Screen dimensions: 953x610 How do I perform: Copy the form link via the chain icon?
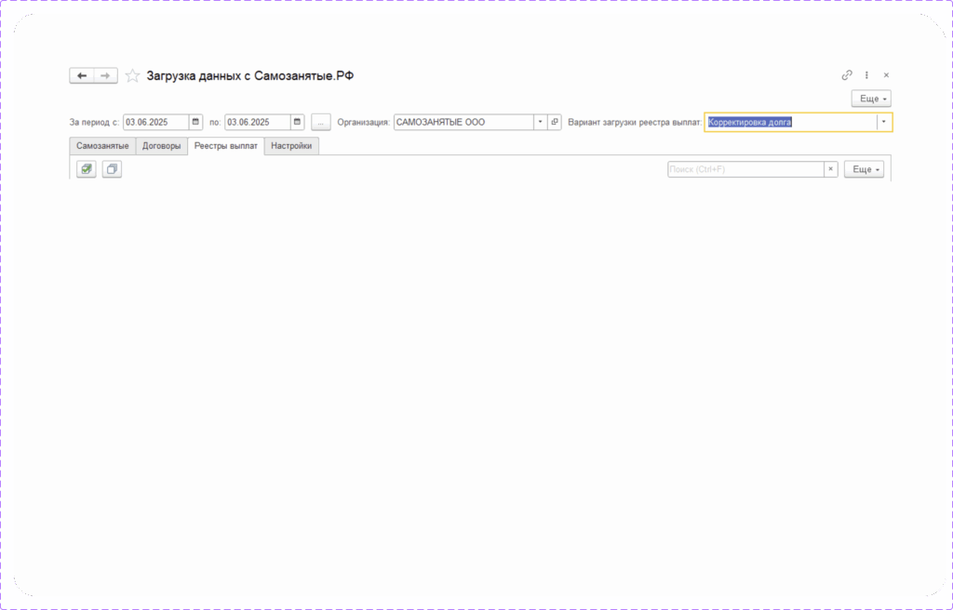click(847, 75)
